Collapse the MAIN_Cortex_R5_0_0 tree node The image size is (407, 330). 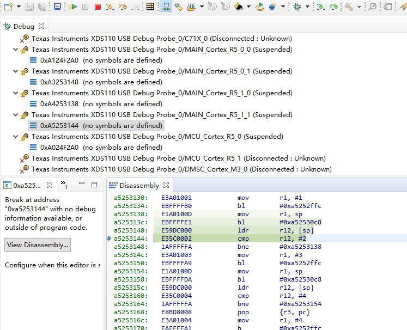[16, 50]
